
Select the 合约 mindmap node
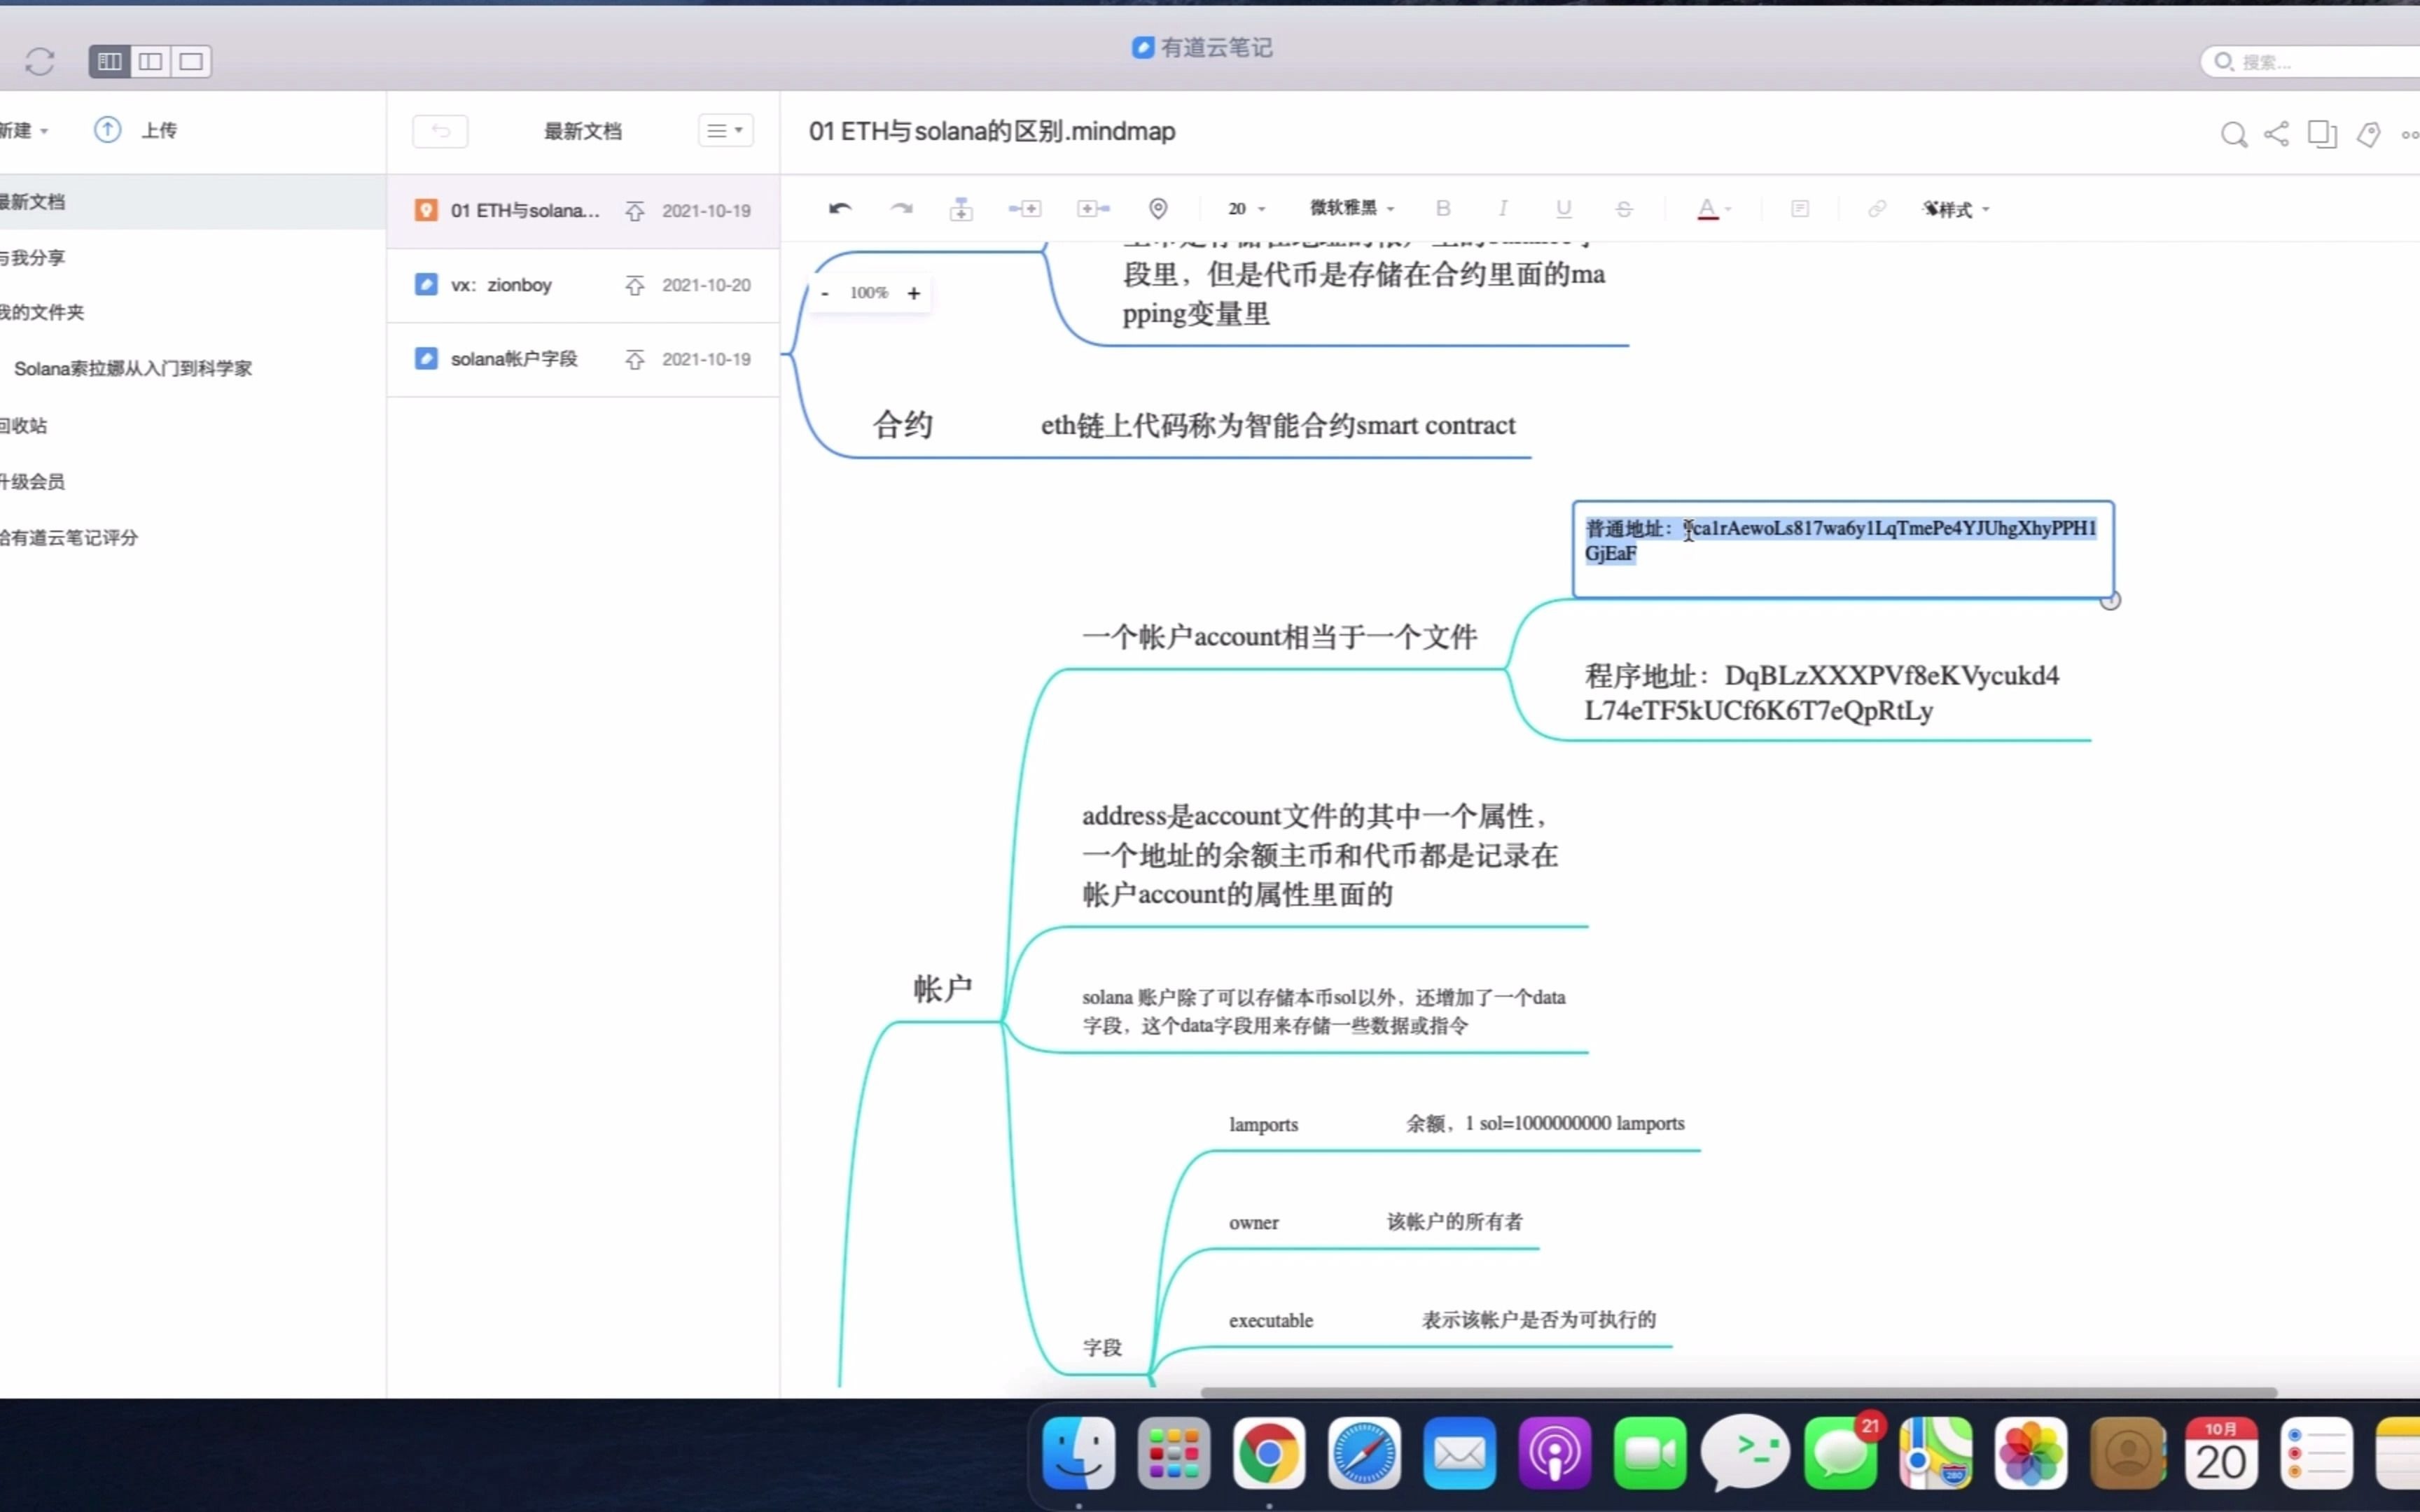coord(902,425)
